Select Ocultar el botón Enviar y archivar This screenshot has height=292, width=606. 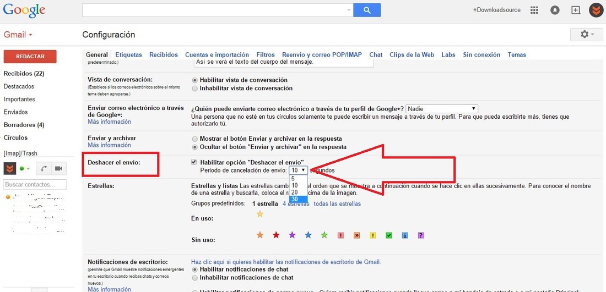pyautogui.click(x=195, y=147)
